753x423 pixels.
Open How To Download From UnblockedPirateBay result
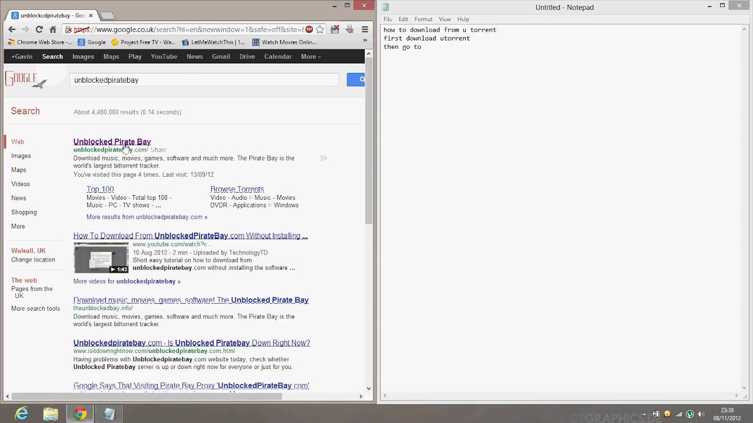tap(190, 236)
